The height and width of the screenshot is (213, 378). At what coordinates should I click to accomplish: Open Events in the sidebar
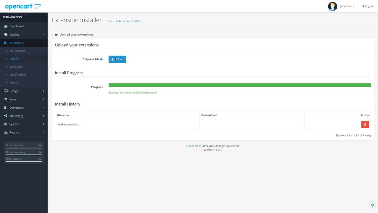pos(14,83)
